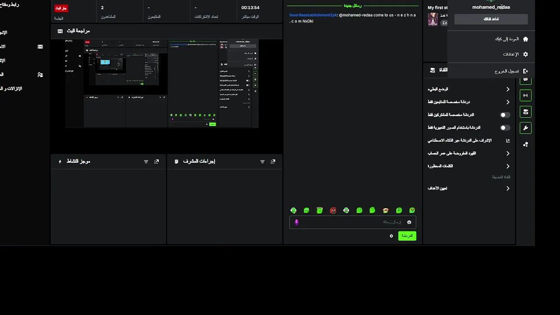Expand the تعيين الأهداف goals chevron
Image resolution: width=560 pixels, height=315 pixels.
(x=508, y=189)
